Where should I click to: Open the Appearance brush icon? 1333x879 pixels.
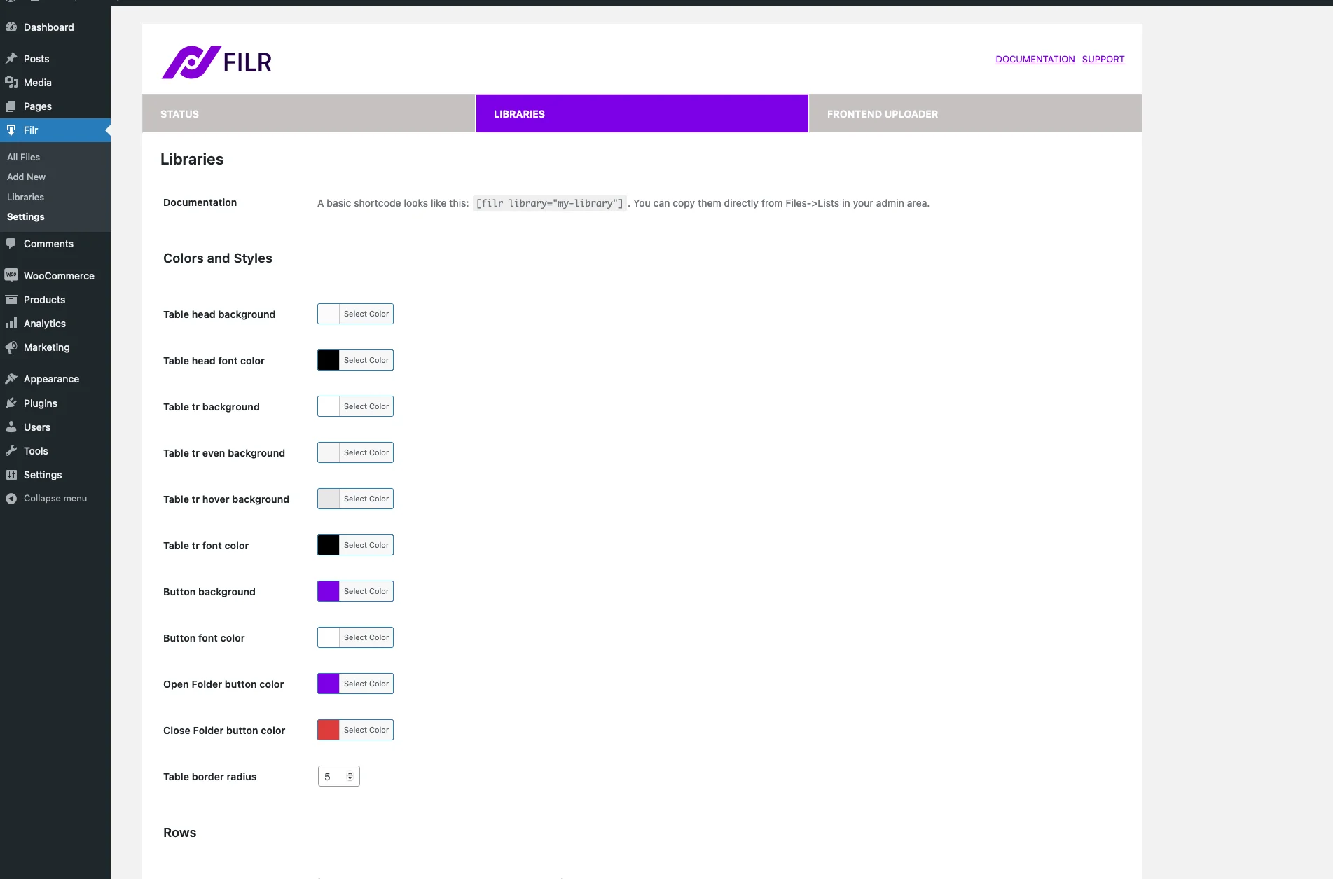point(12,378)
